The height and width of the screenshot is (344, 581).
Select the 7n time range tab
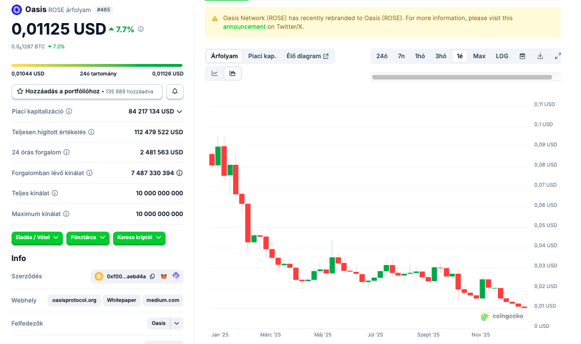(x=401, y=56)
